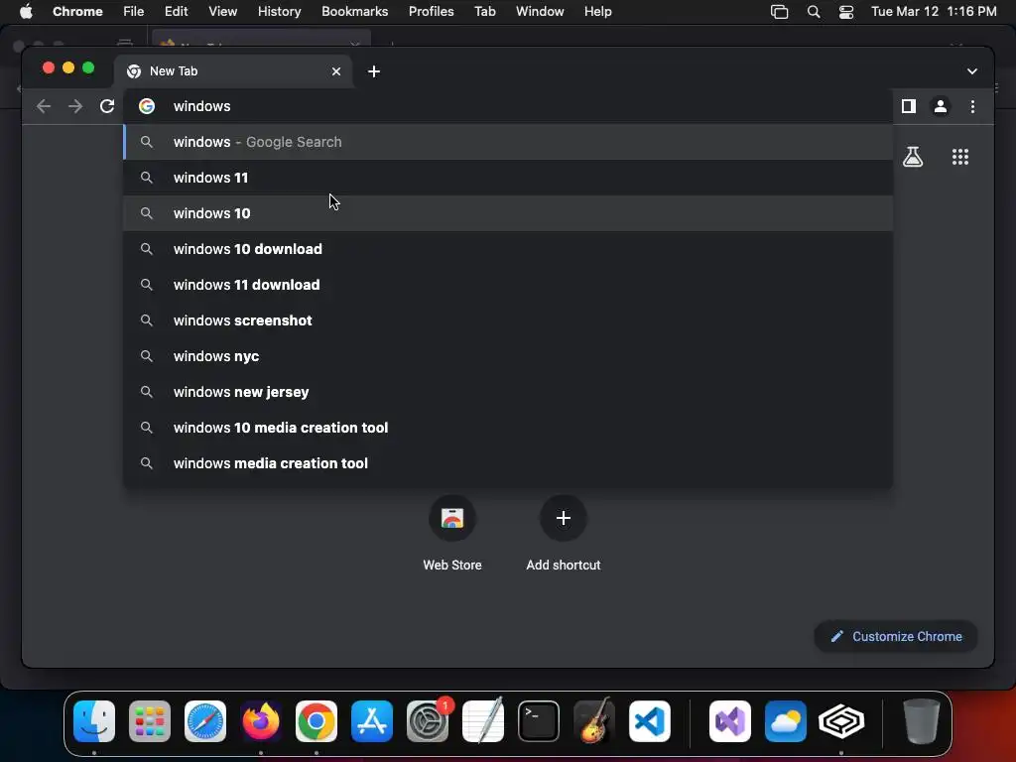Click the date and time clock

point(933,12)
